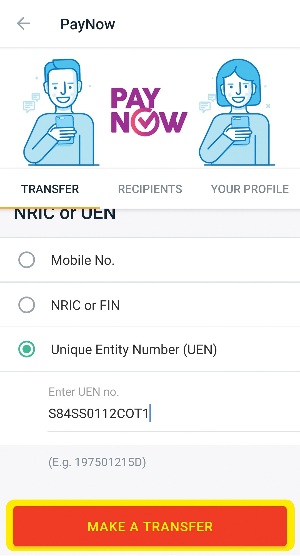The height and width of the screenshot is (556, 300).
Task: Click the example hint text 197501215D
Action: pyautogui.click(x=97, y=462)
